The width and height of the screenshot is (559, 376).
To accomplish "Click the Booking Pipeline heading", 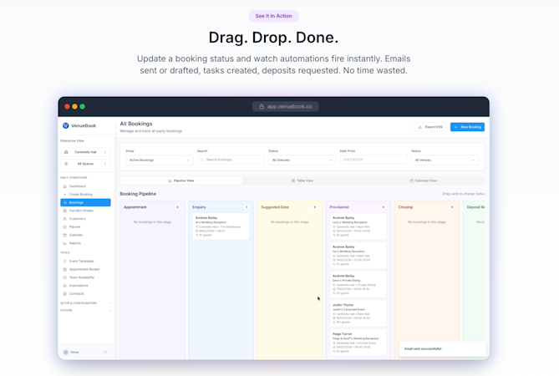I will 138,194.
